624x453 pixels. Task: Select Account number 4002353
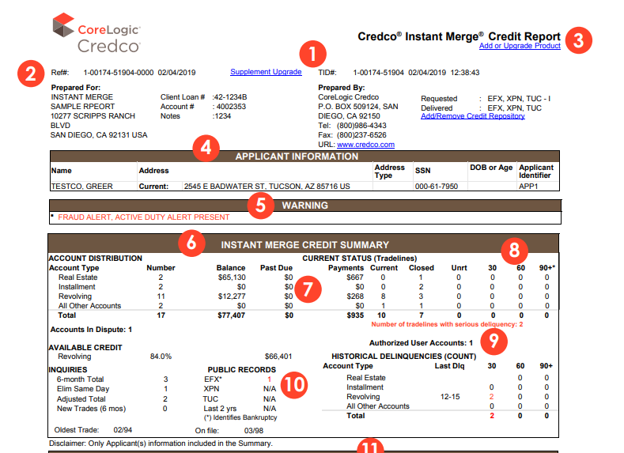click(231, 107)
